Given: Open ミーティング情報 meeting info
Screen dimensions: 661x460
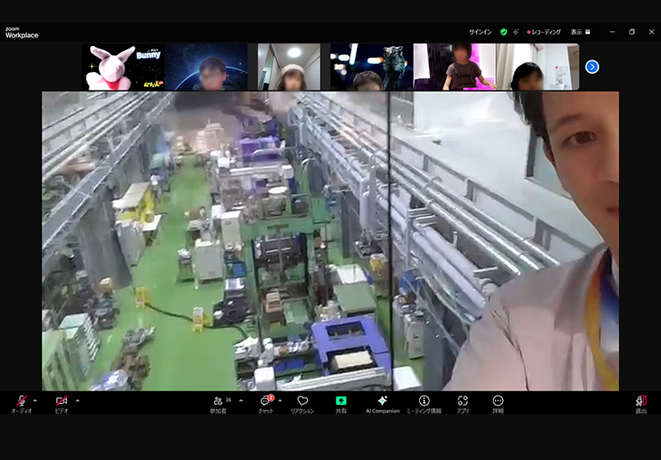Looking at the screenshot, I should (x=424, y=402).
